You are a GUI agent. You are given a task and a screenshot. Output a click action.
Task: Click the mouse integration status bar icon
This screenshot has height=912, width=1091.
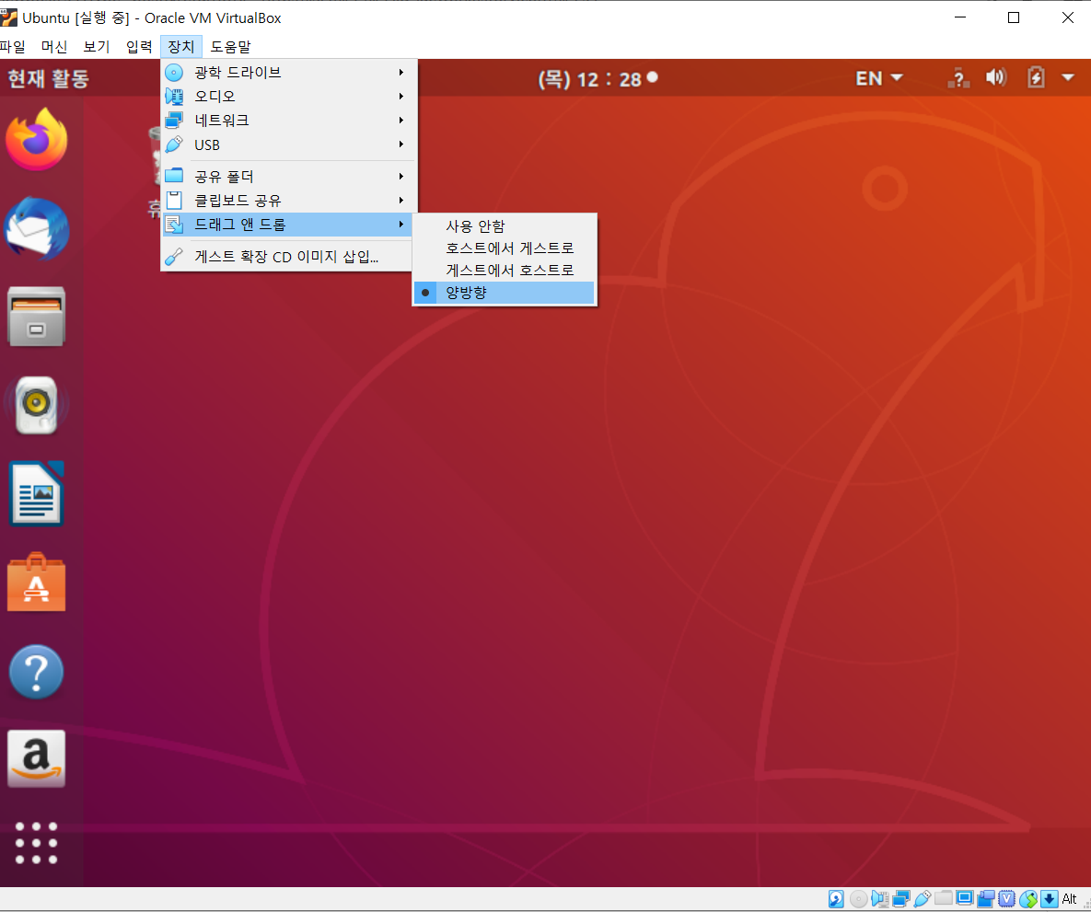(1028, 899)
